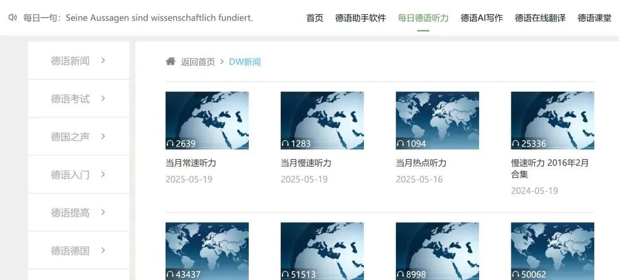
Task: Click the 当月常速听力 globe thumbnail
Action: click(x=207, y=121)
